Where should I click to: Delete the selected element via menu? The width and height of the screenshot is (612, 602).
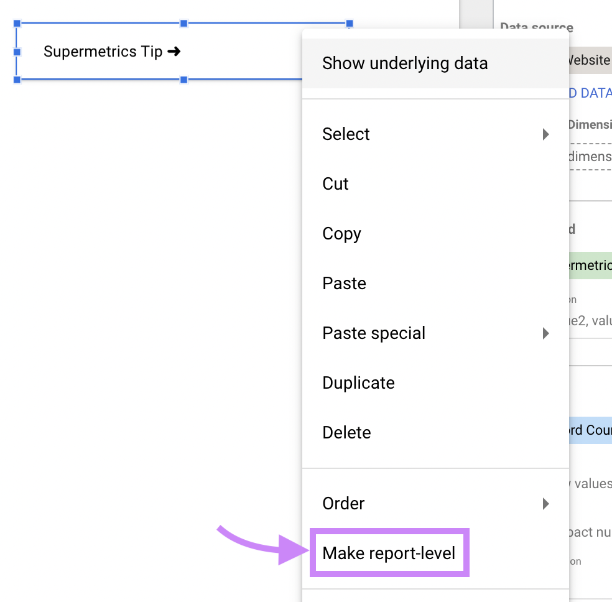346,432
